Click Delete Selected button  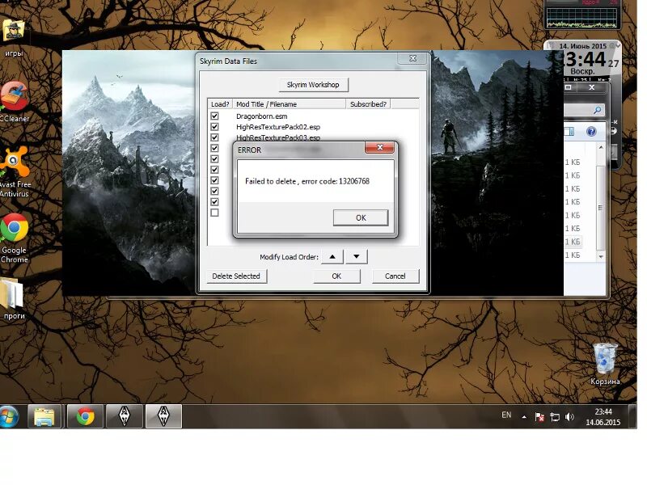tap(236, 276)
